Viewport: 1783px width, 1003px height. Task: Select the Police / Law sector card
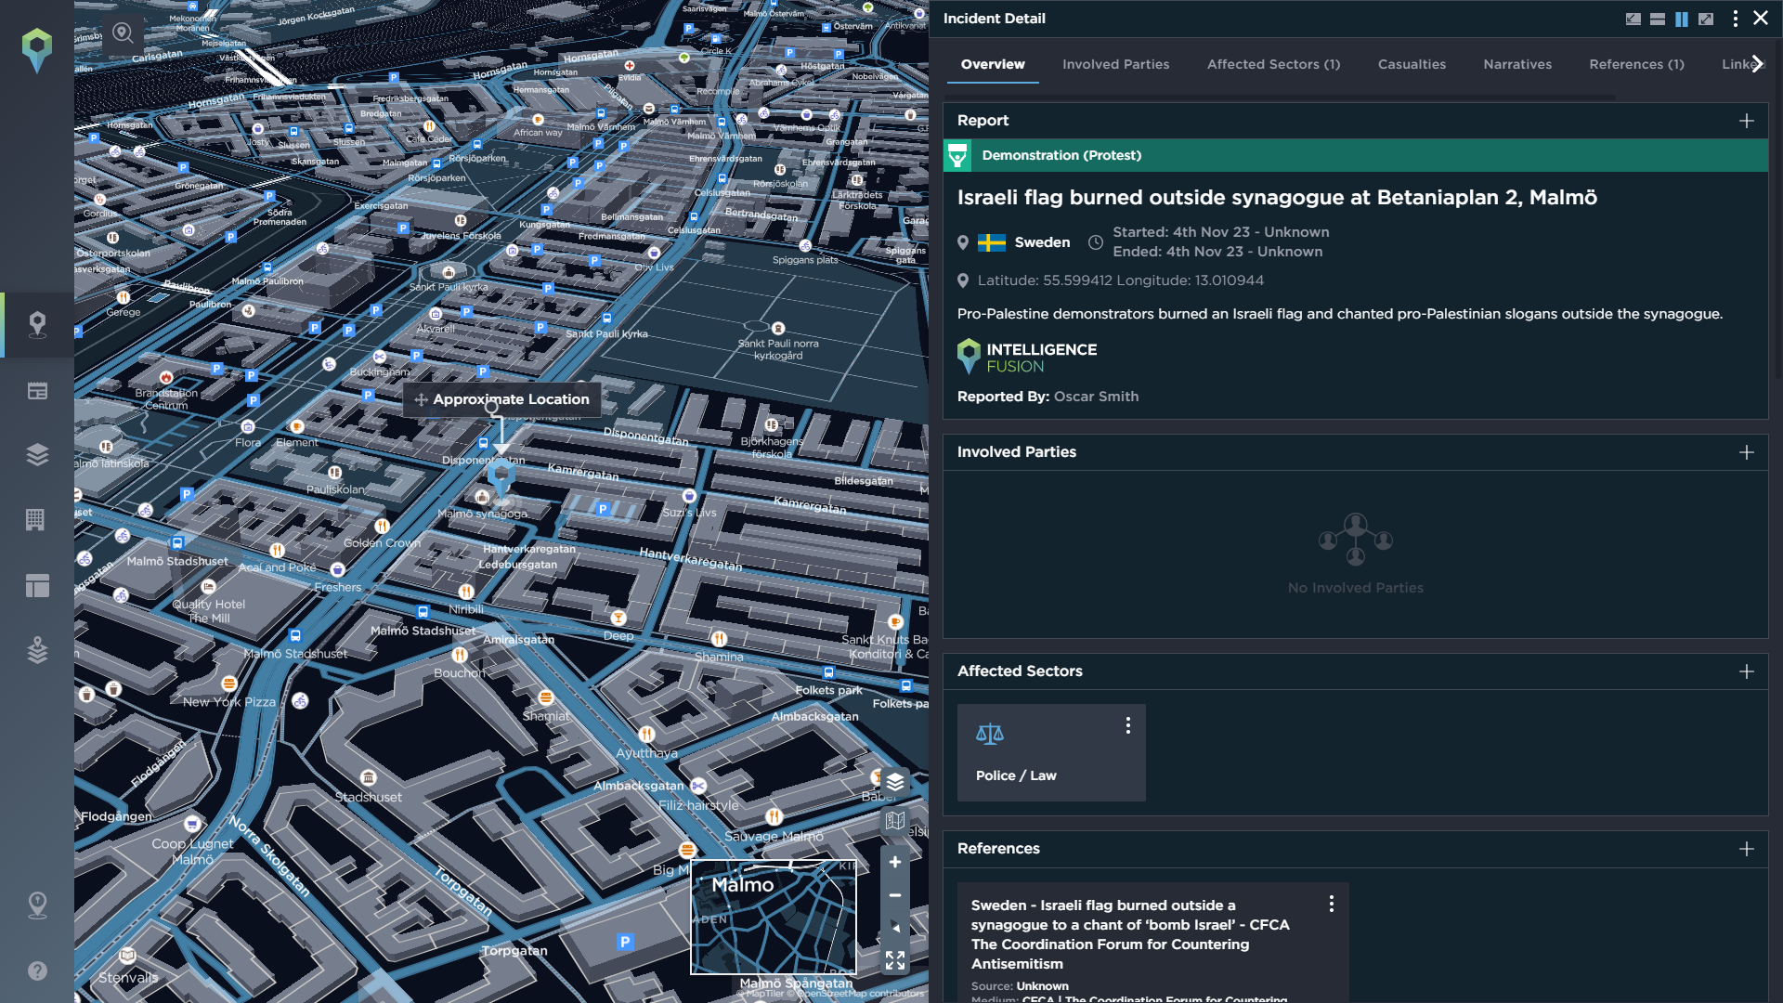(1051, 752)
